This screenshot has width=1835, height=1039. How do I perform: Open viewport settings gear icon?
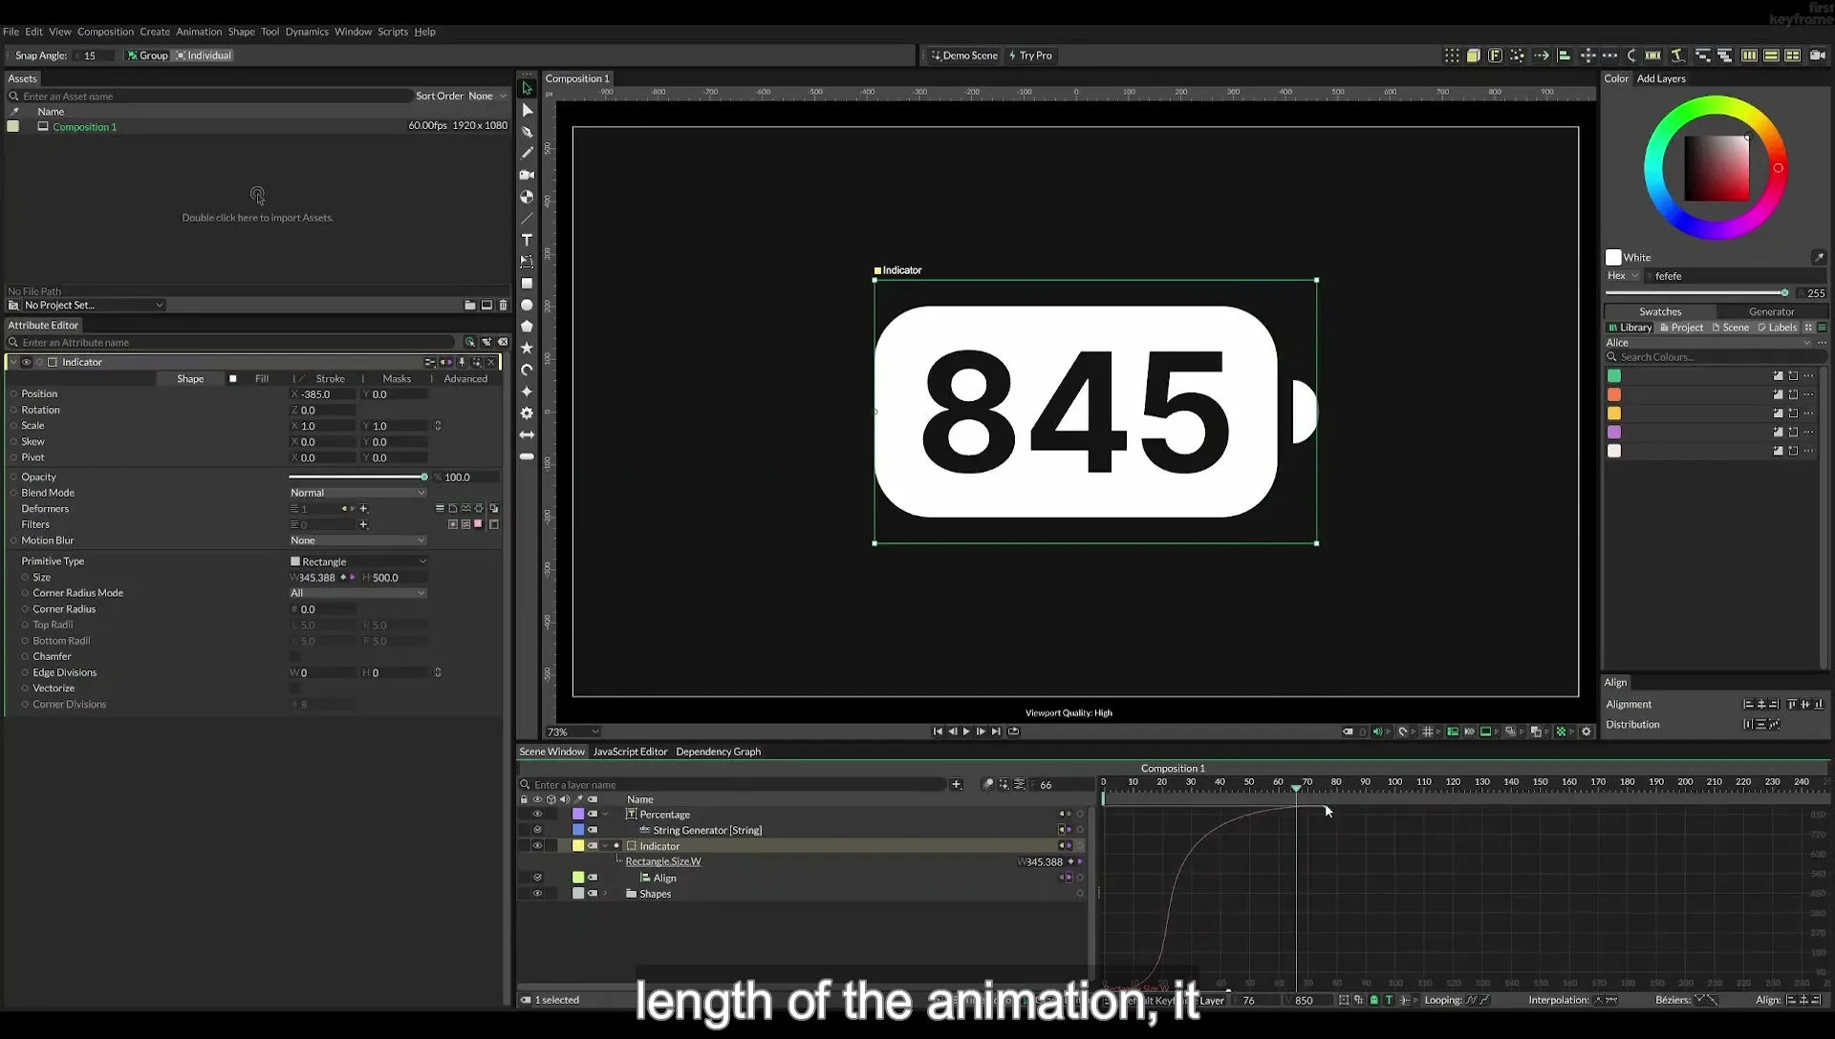(x=1587, y=732)
